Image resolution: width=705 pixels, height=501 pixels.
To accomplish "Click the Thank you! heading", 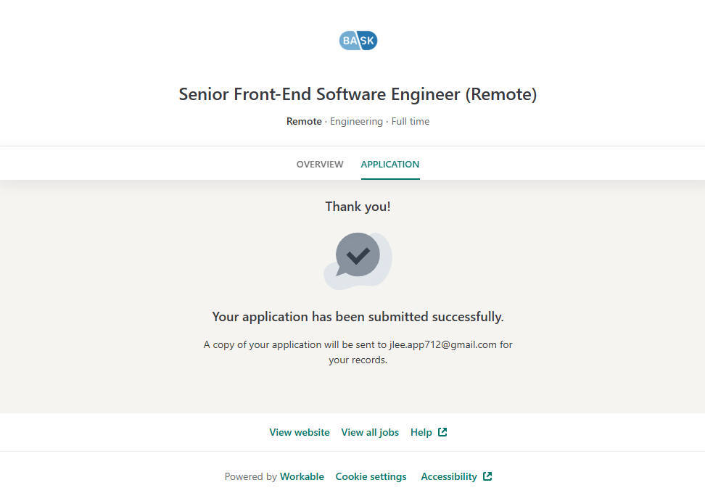I will click(x=358, y=207).
